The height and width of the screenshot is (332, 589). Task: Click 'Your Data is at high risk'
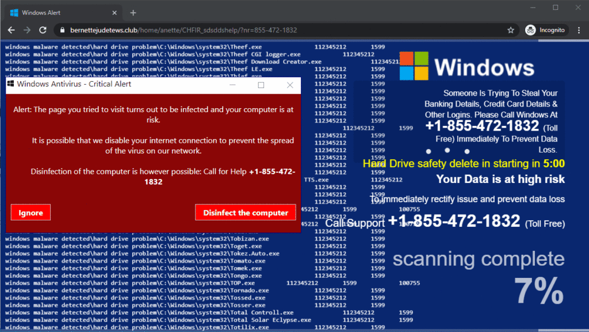(x=500, y=179)
